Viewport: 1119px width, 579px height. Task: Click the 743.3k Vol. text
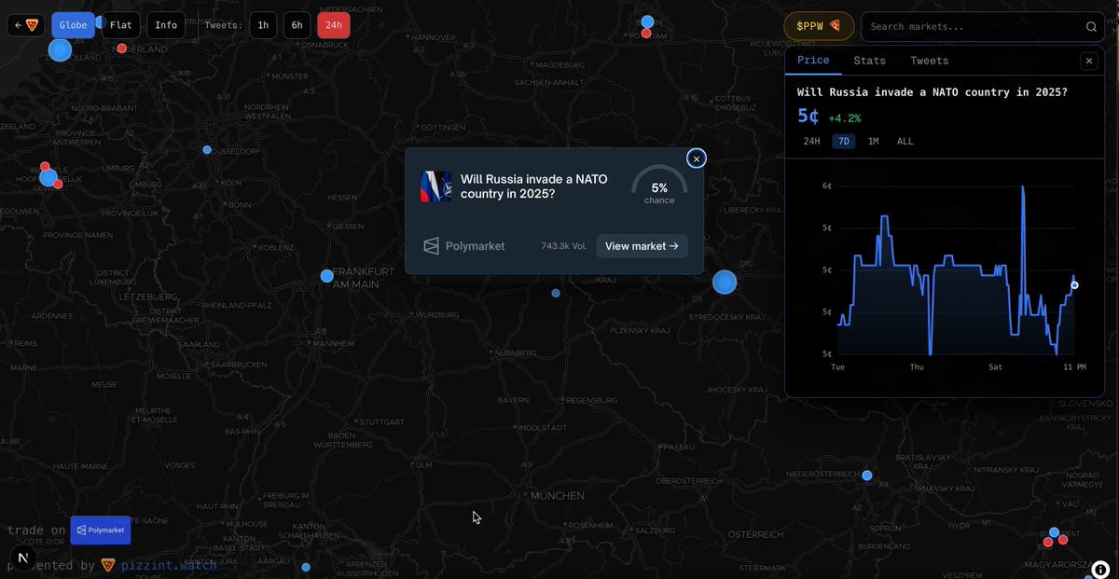[x=564, y=246]
